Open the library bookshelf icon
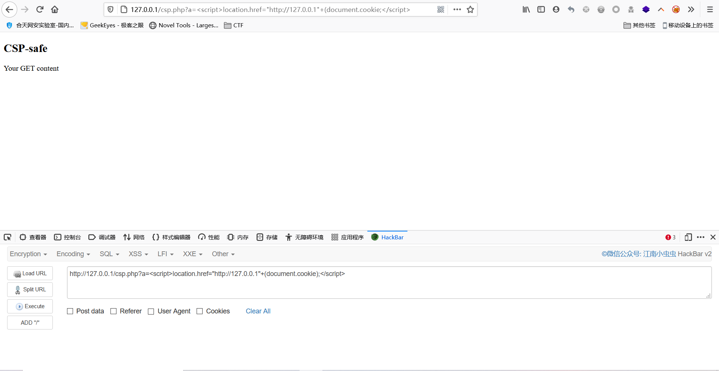 click(526, 9)
